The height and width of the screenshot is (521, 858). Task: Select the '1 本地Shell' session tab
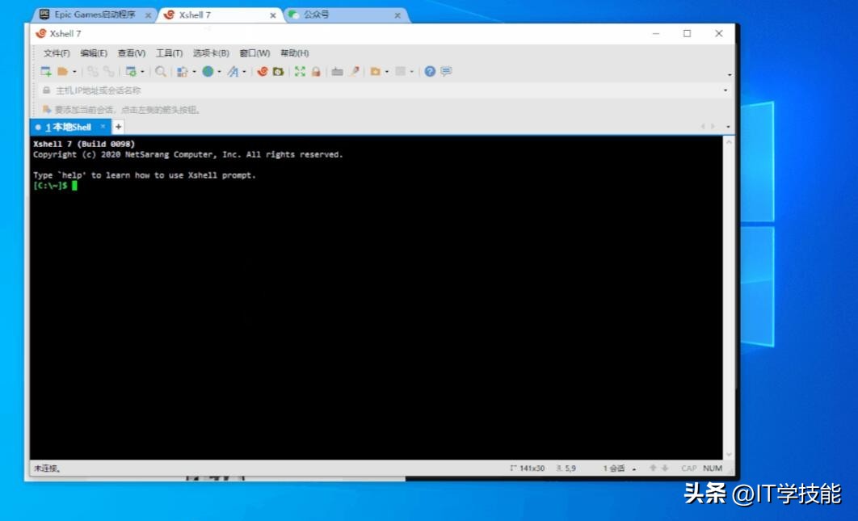click(x=68, y=127)
